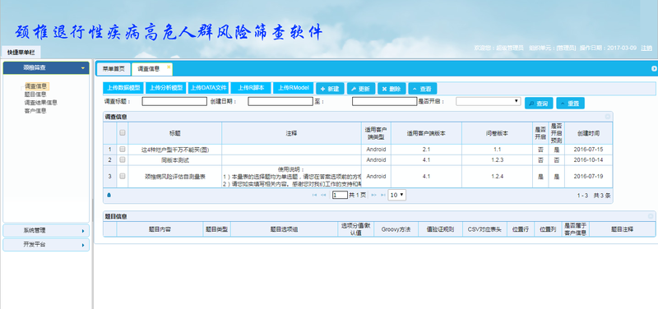Viewport: 658px width, 309px height.
Task: Open 客户信息 in the sidebar tree
Action: coord(35,111)
